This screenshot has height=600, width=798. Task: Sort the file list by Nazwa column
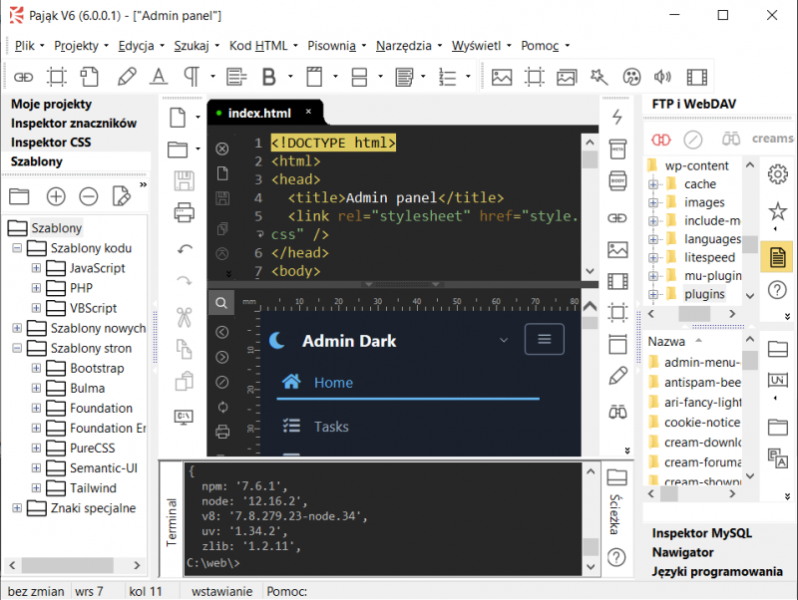[666, 342]
